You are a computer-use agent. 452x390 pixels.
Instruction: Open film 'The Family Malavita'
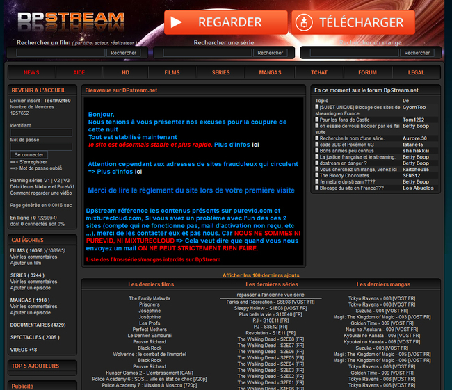click(x=150, y=298)
